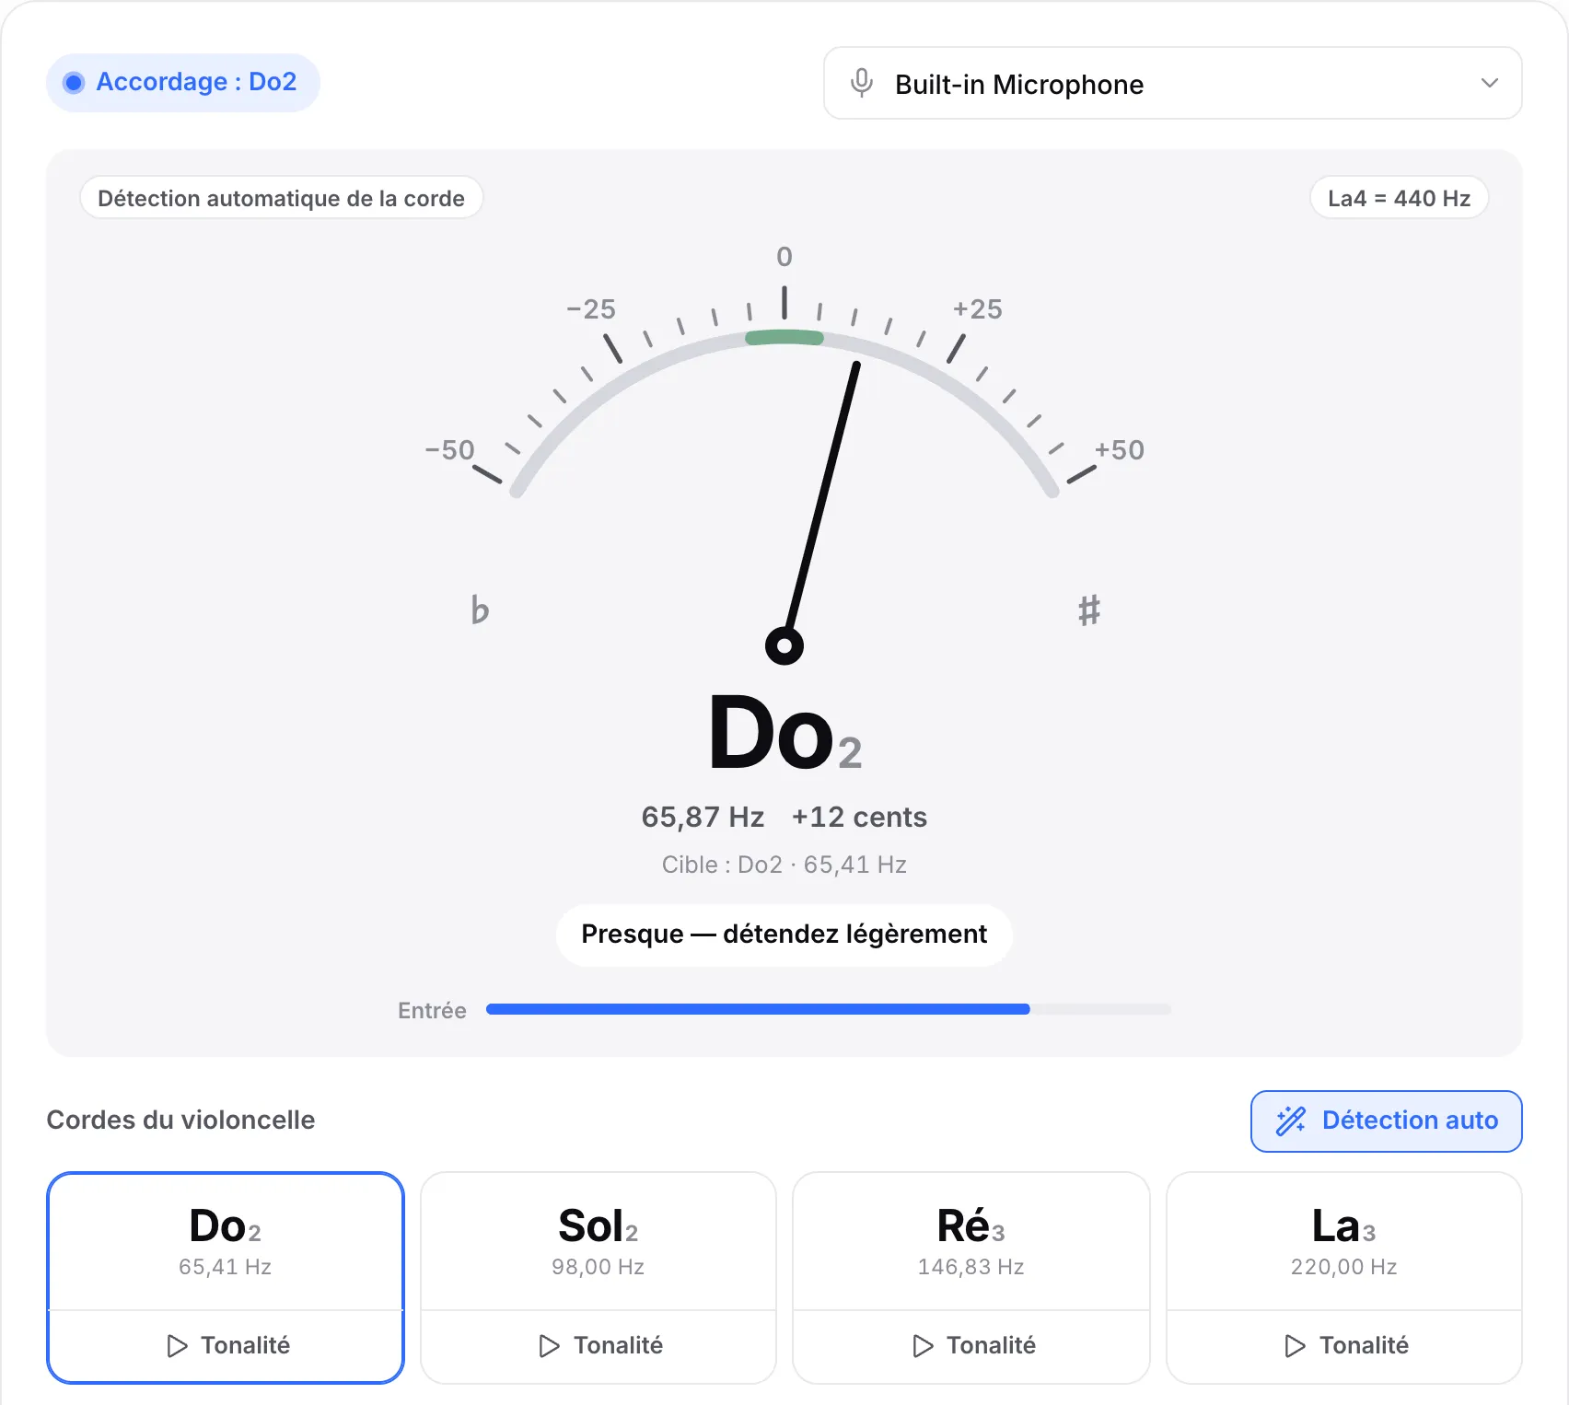The width and height of the screenshot is (1569, 1405).
Task: Select the Do2 string card
Action: [226, 1241]
